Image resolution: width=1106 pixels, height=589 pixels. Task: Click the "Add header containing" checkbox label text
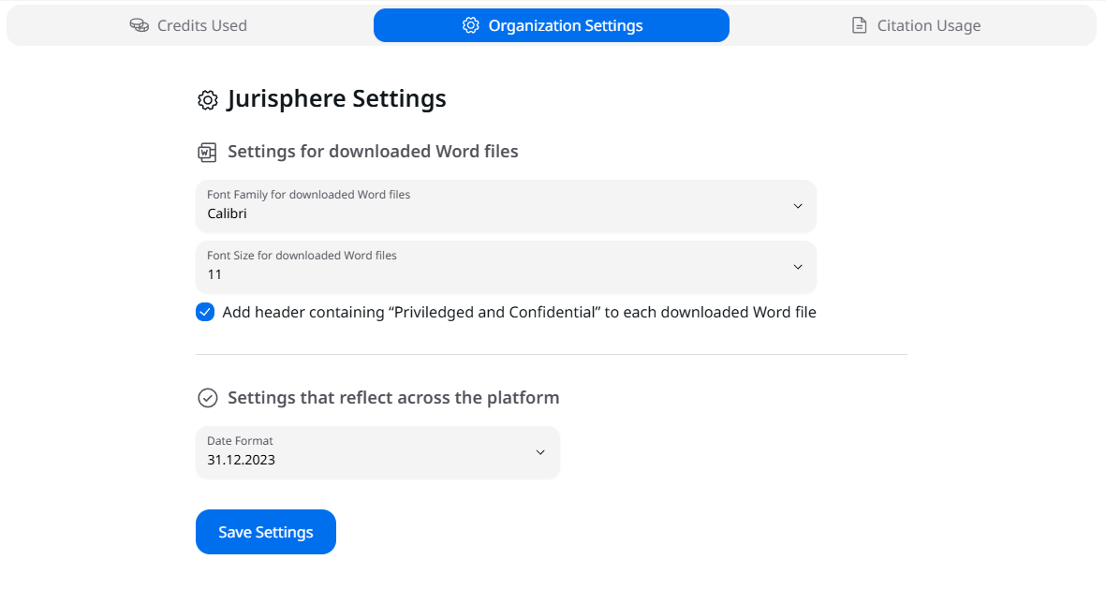(519, 312)
